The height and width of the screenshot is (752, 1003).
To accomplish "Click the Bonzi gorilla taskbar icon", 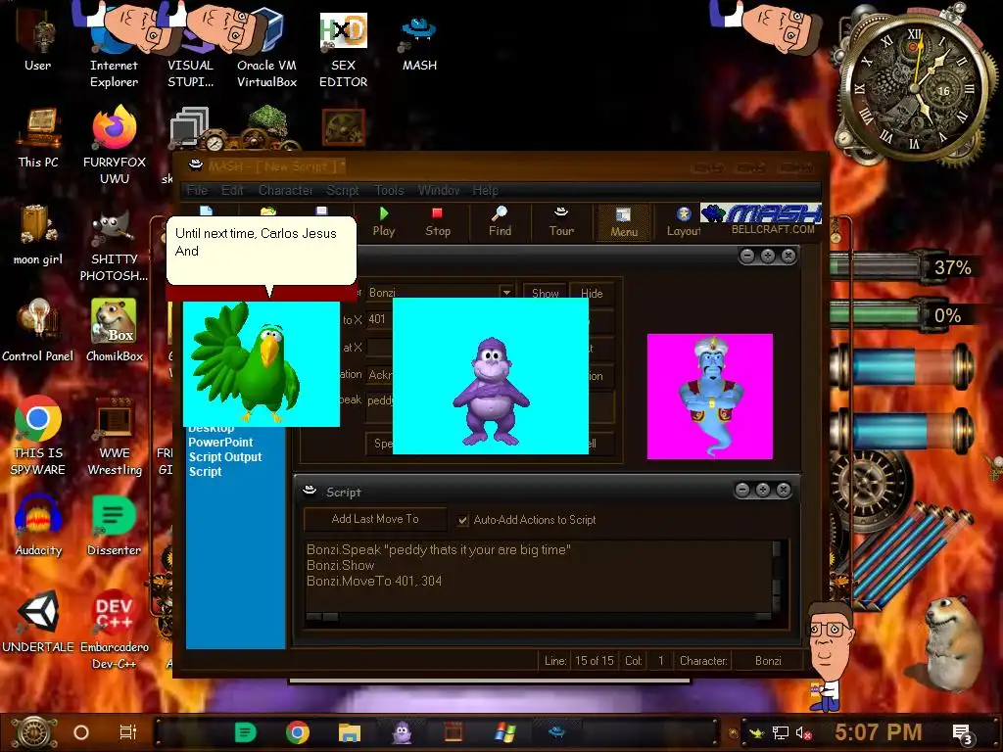I will click(x=402, y=732).
